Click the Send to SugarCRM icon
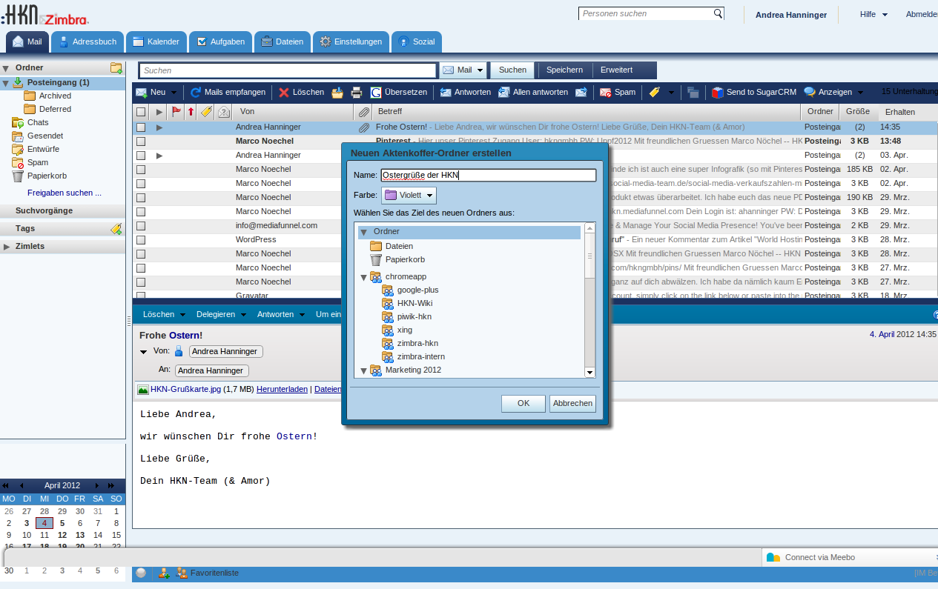Viewport: 938px width, 589px height. [717, 93]
